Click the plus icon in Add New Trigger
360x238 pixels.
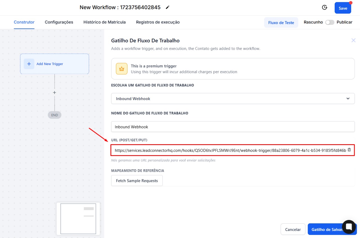point(29,64)
